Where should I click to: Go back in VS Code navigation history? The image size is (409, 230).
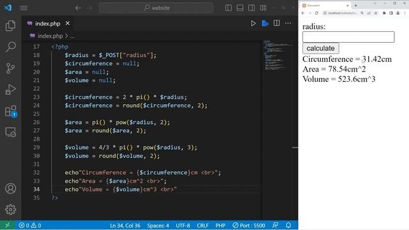pyautogui.click(x=78, y=8)
